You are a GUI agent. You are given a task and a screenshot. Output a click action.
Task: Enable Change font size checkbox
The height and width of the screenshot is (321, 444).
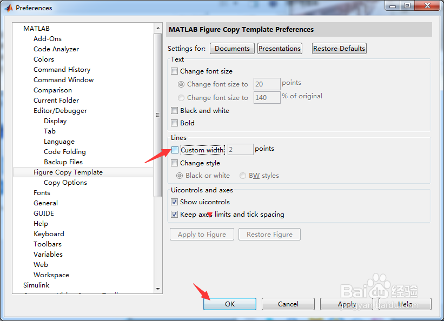pyautogui.click(x=175, y=71)
